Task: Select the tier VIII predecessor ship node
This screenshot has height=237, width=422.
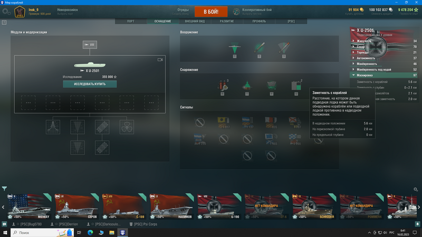Action: coord(90,45)
